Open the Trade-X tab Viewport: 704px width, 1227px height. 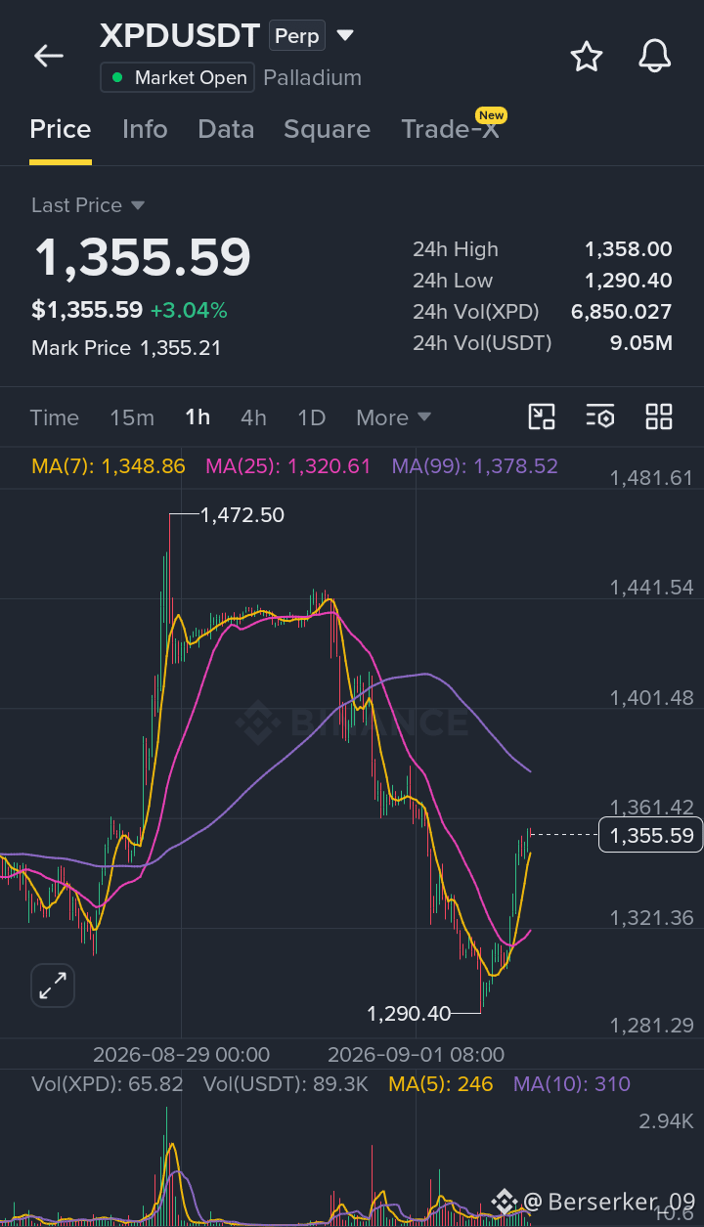452,129
